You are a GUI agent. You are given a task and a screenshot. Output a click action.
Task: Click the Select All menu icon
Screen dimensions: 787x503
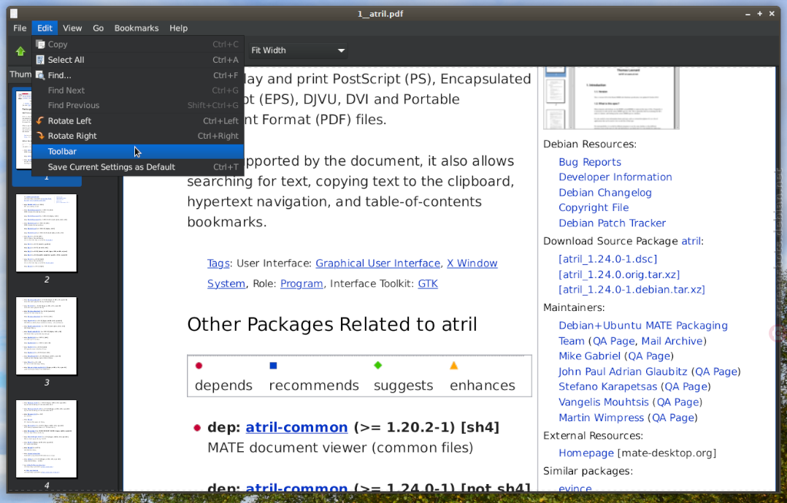coord(40,60)
